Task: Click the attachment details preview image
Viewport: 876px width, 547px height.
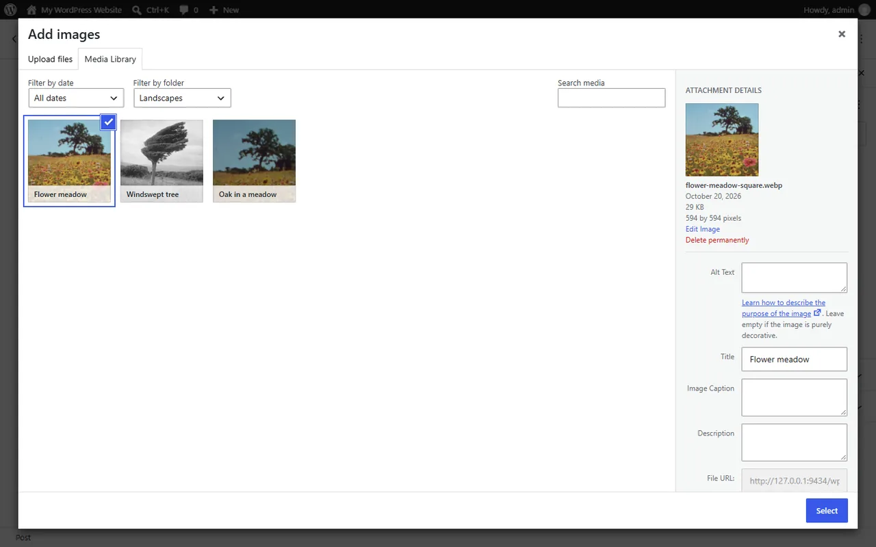Action: pyautogui.click(x=722, y=139)
